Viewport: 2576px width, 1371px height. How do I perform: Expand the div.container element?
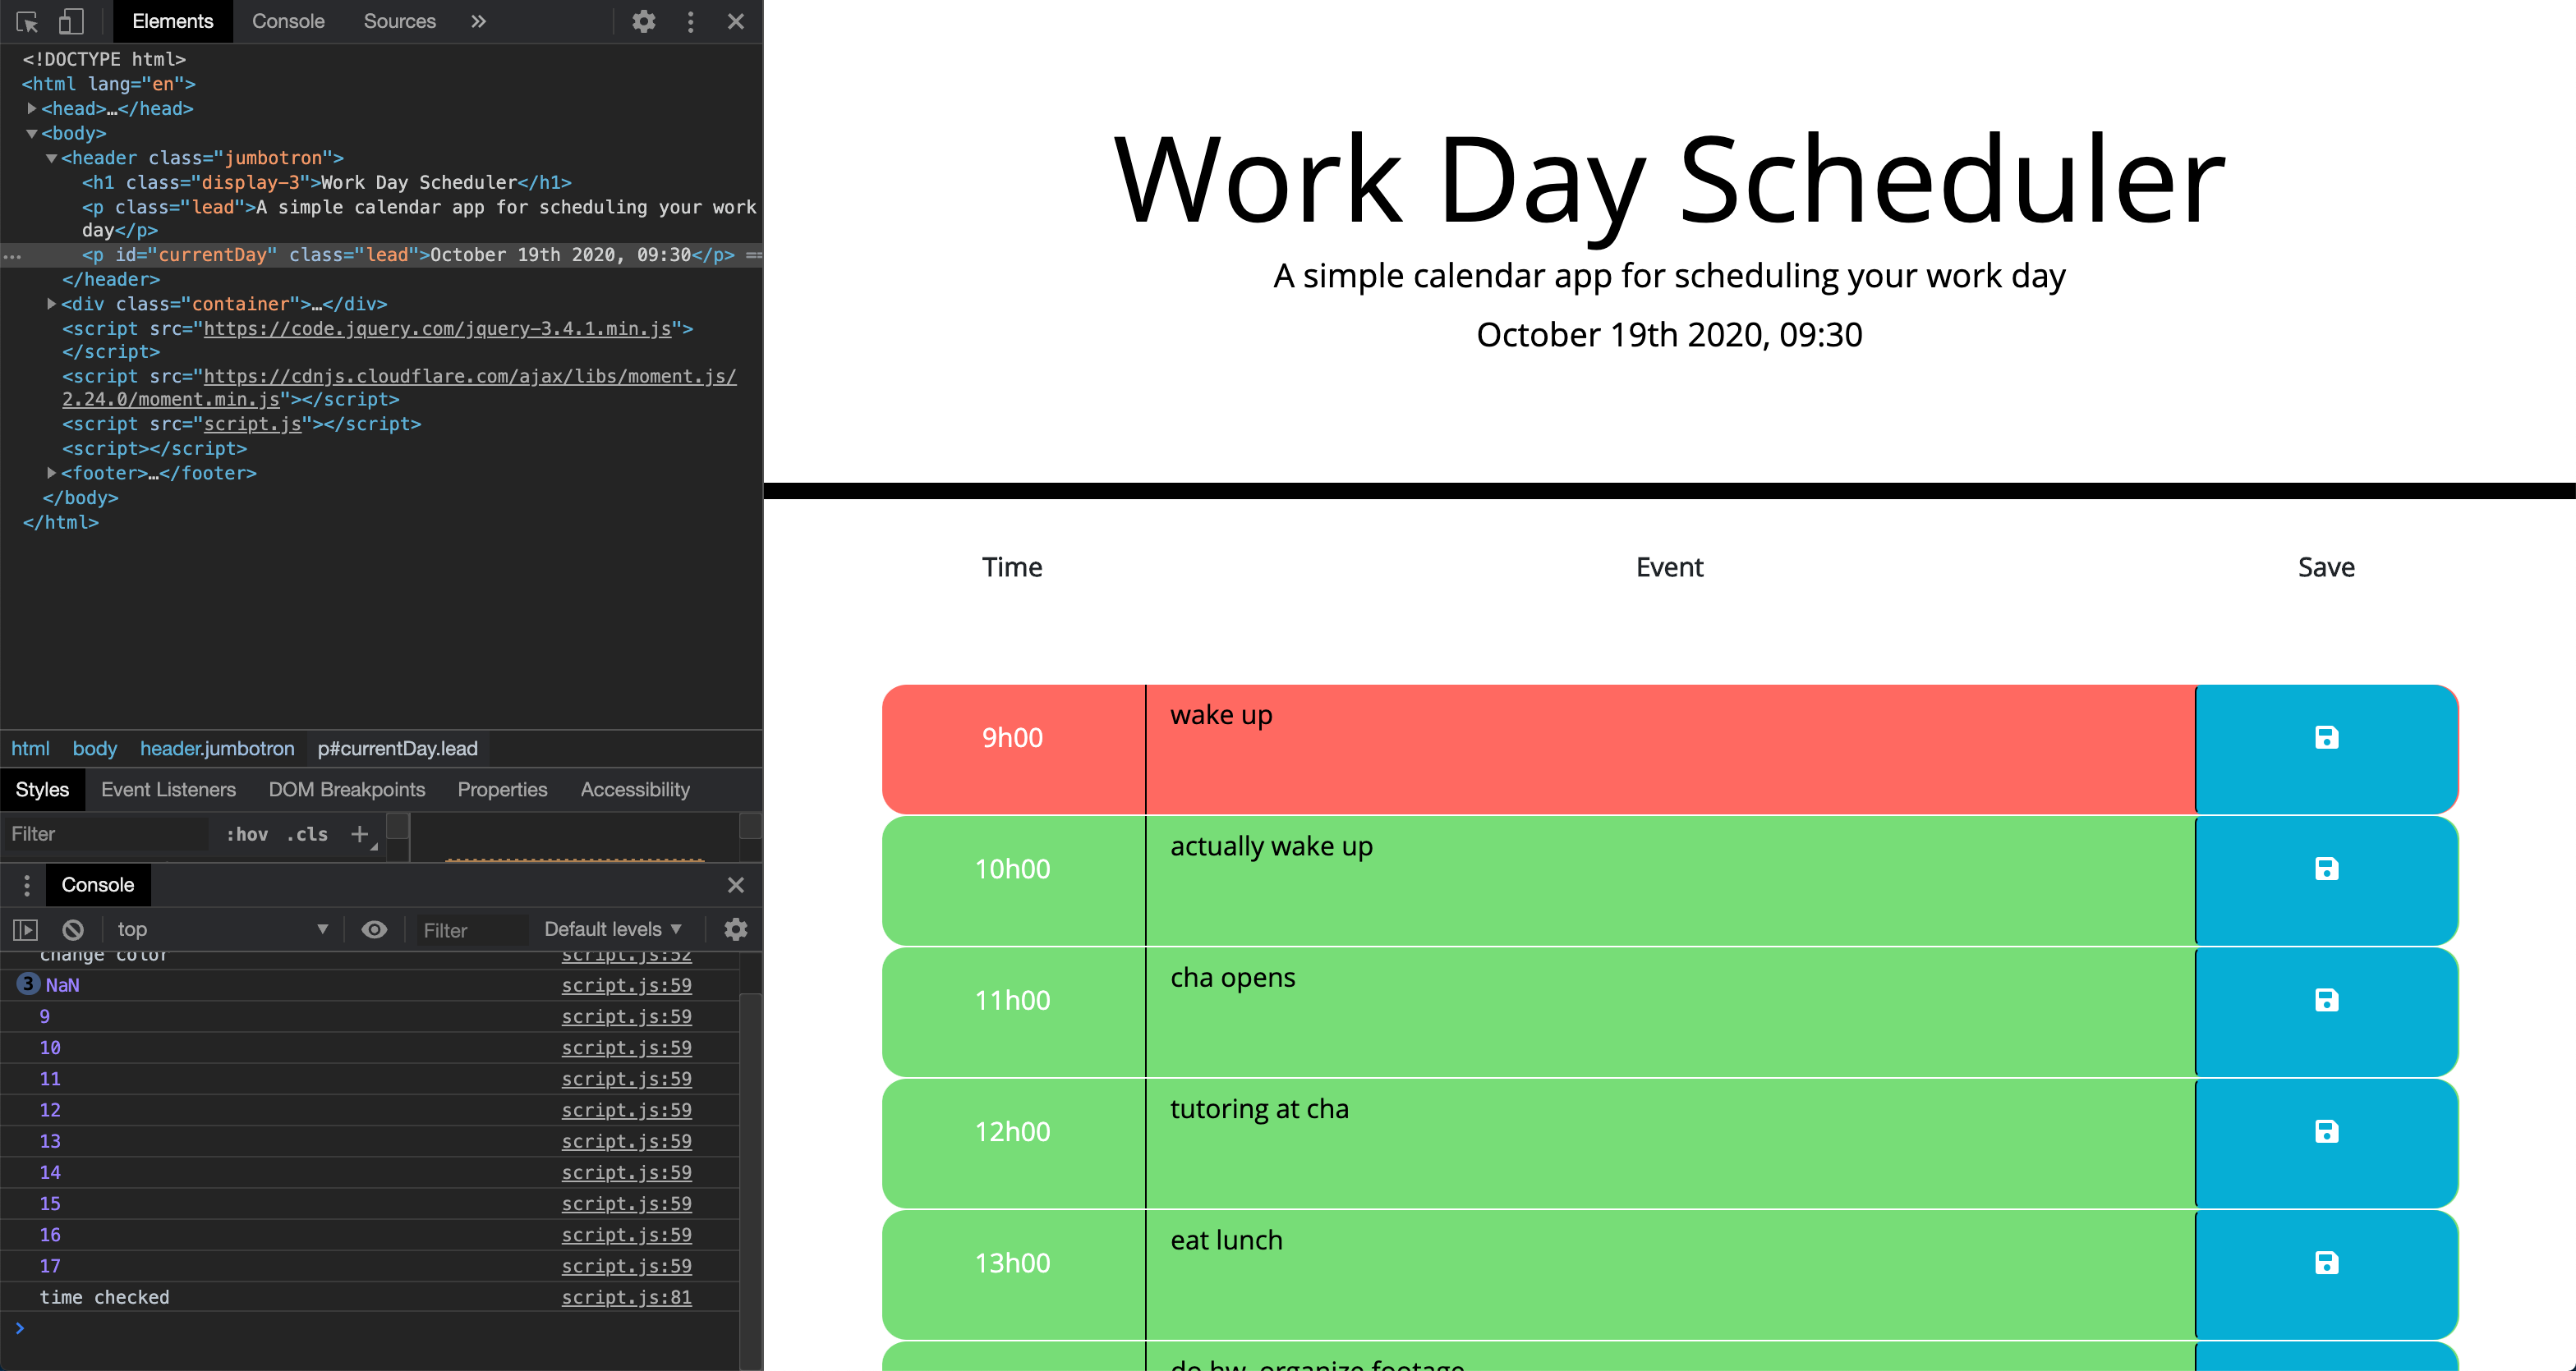click(50, 304)
